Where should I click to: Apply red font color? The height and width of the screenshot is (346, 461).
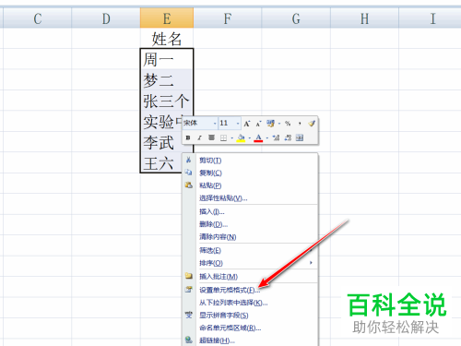pos(258,137)
